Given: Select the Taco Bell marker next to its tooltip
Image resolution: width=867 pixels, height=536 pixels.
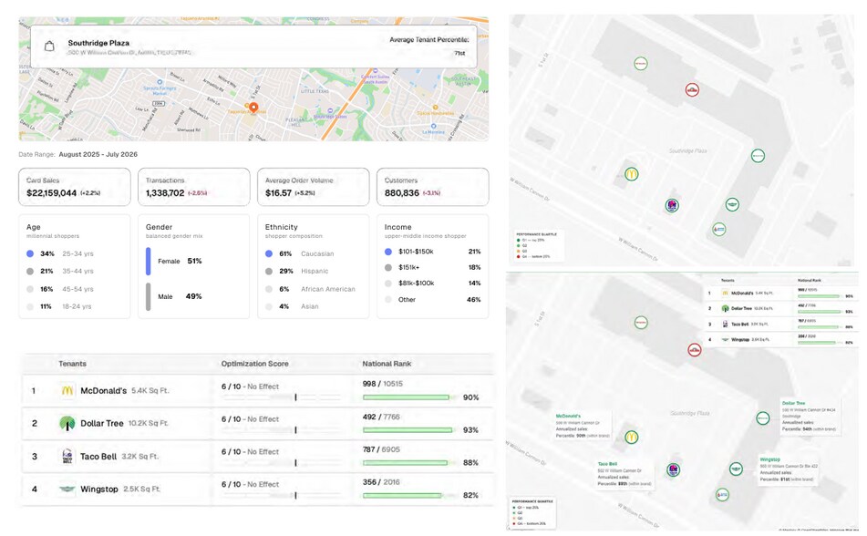Looking at the screenshot, I should pyautogui.click(x=673, y=470).
